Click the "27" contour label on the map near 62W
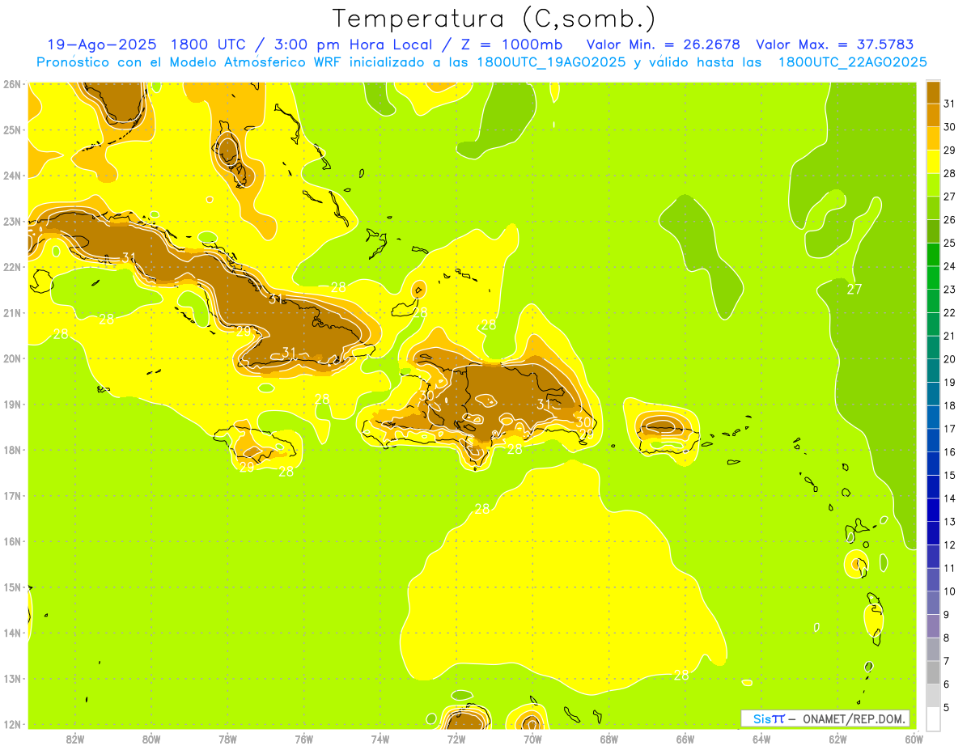 coord(854,290)
